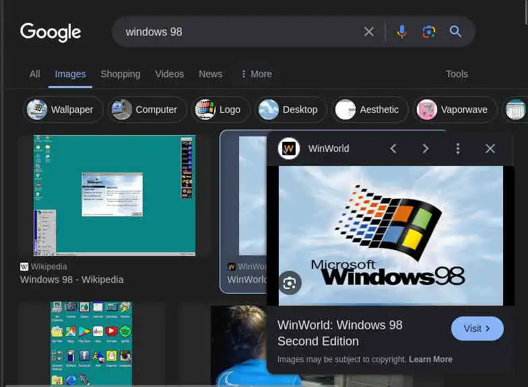
Task: Open the News tab
Action: pos(210,74)
